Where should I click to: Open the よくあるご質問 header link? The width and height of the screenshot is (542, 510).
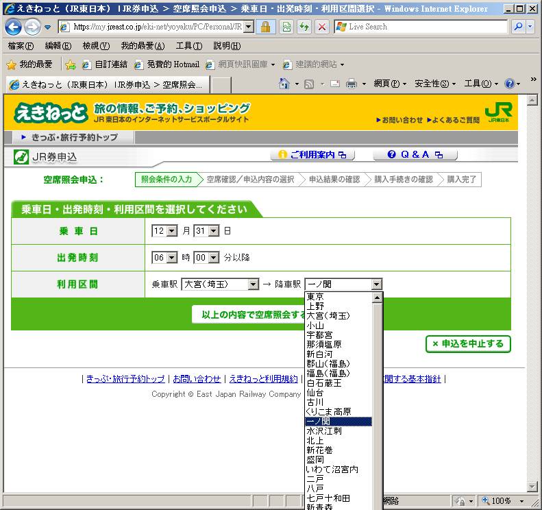(x=453, y=120)
